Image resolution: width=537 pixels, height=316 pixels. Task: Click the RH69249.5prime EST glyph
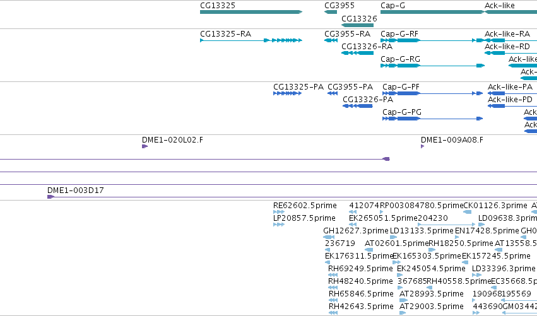pyautogui.click(x=333, y=275)
